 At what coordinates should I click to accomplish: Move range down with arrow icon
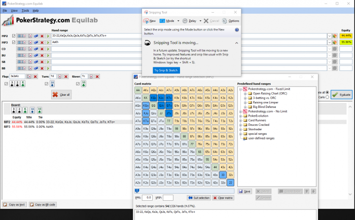tap(313, 191)
